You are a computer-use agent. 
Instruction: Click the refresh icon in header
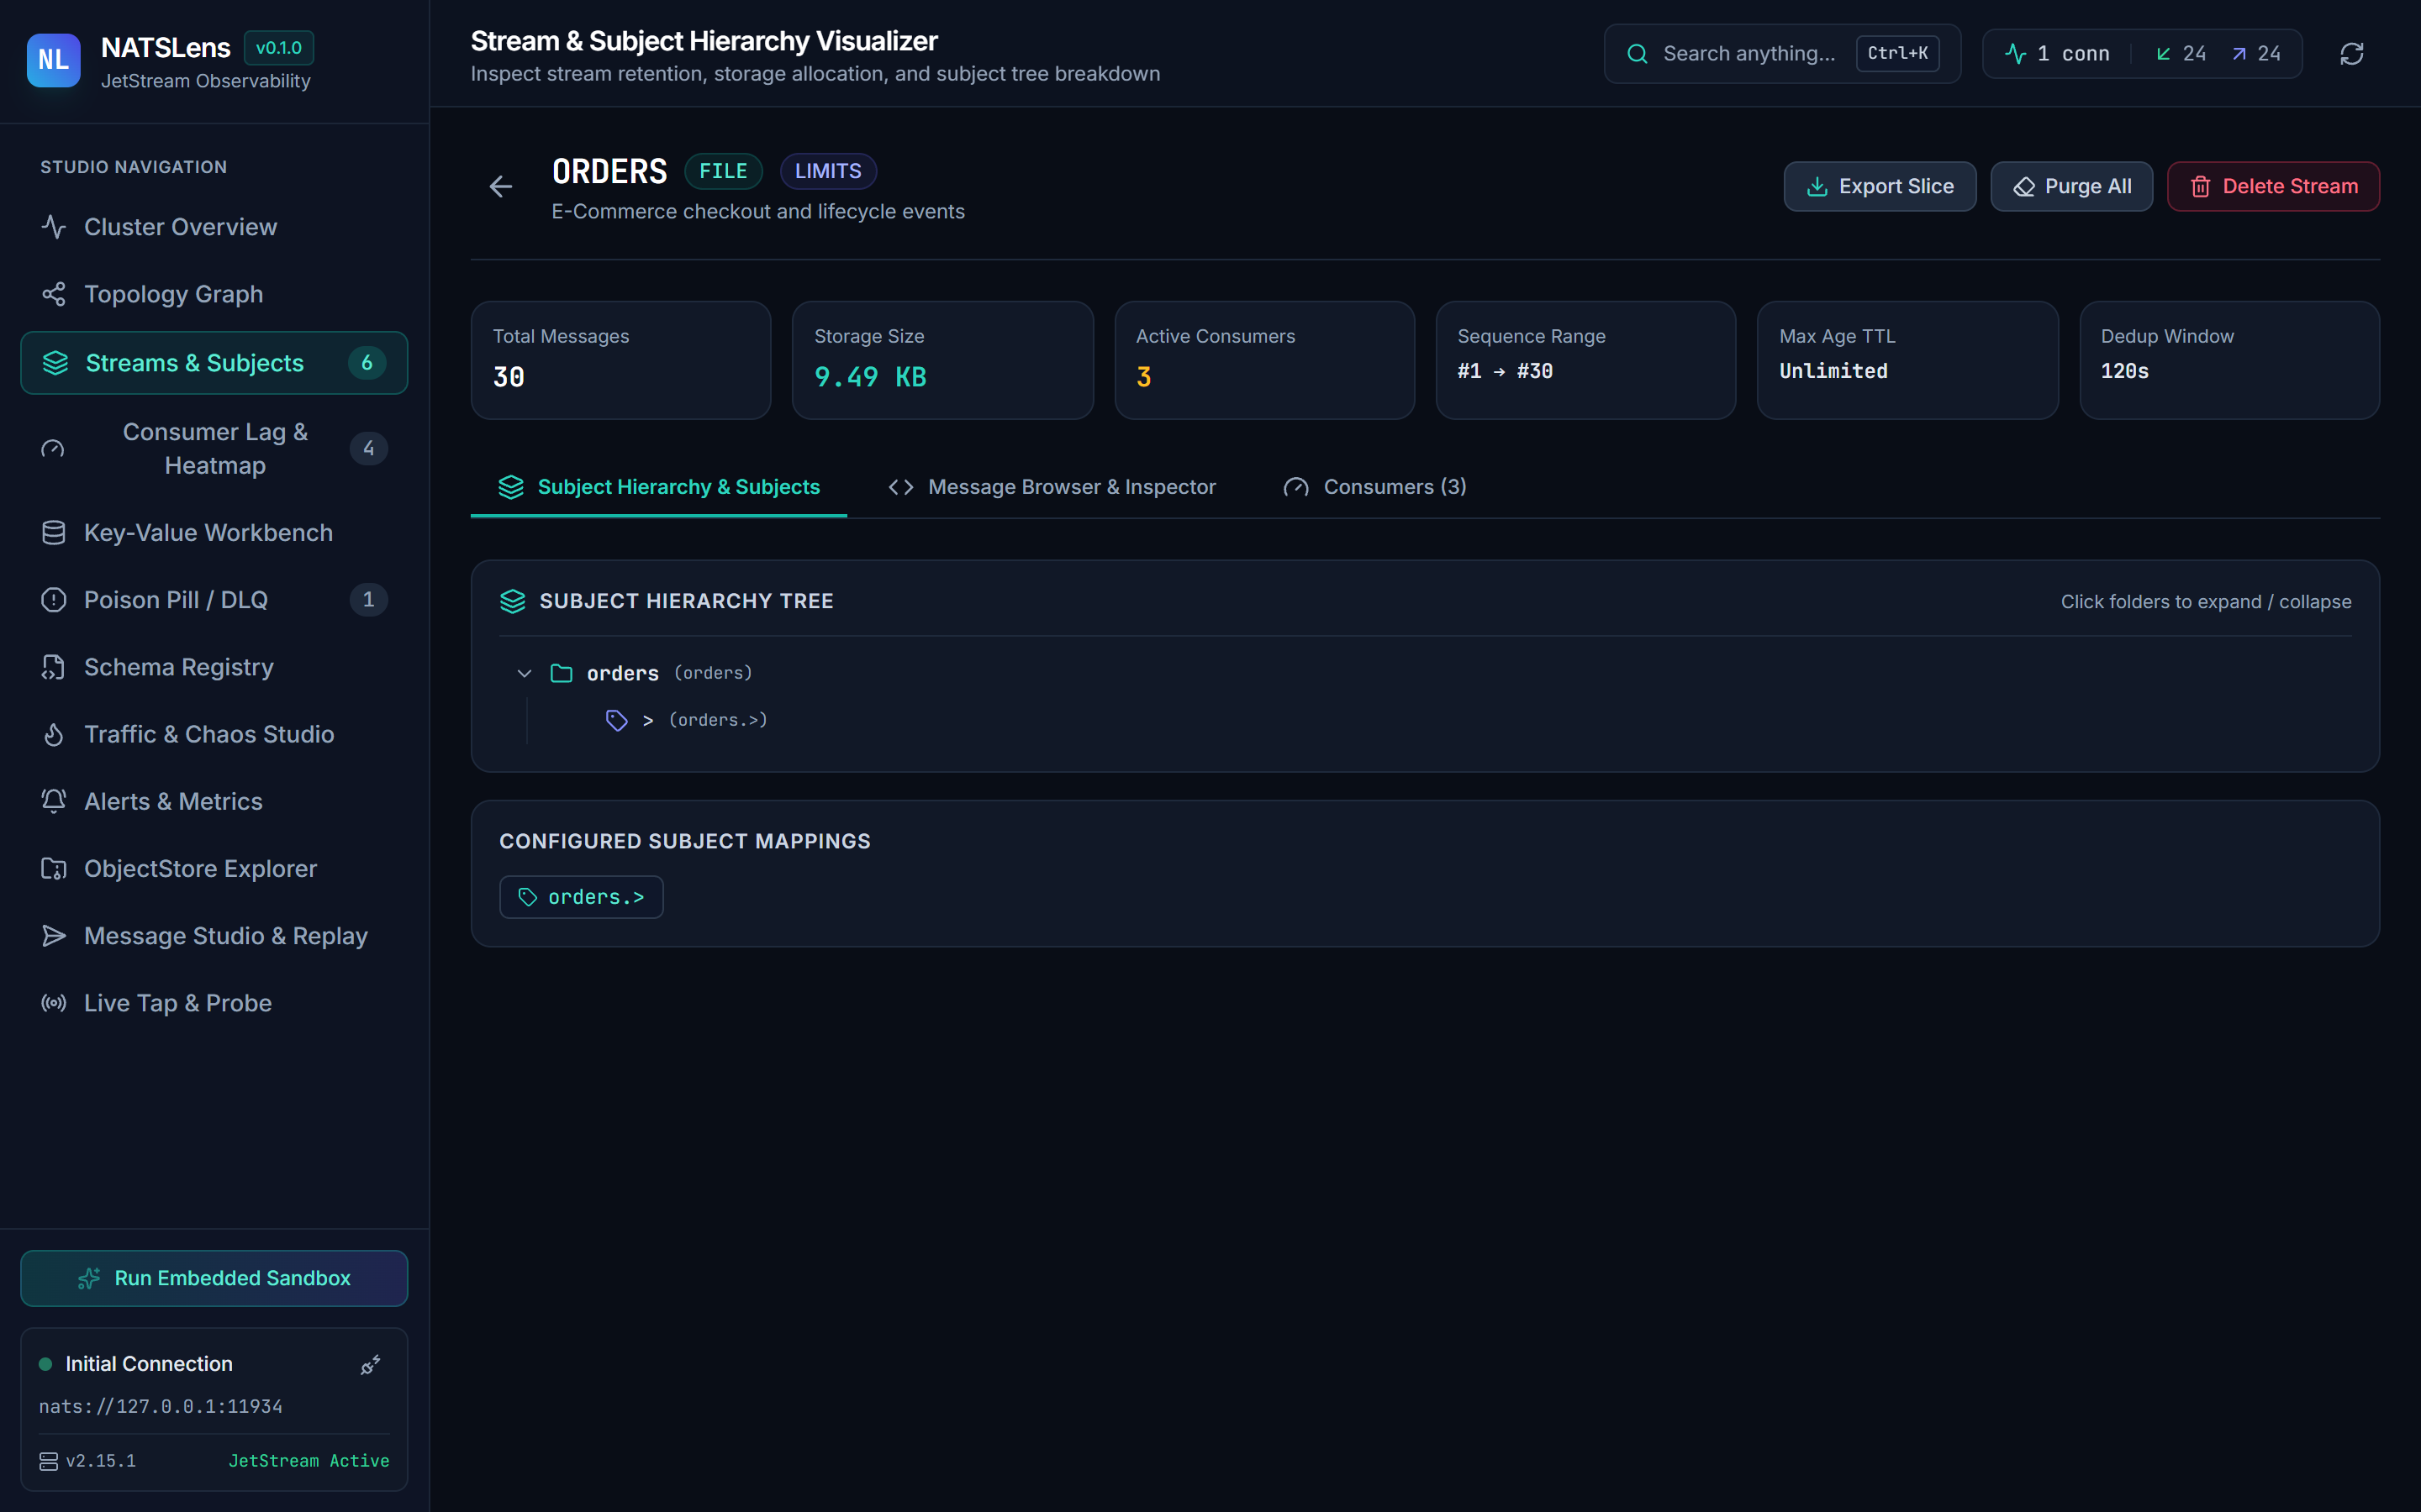pos(2351,54)
